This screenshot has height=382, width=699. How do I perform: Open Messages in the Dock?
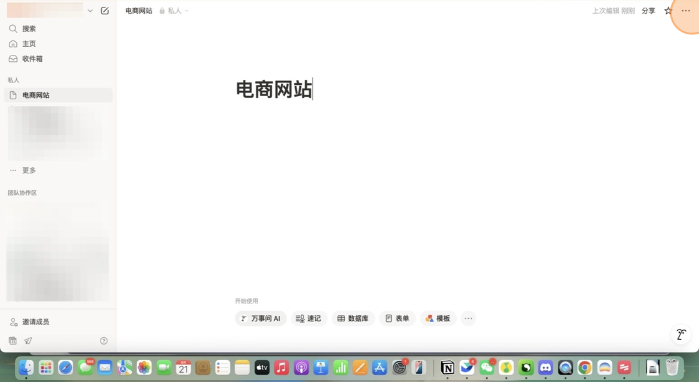[85, 367]
